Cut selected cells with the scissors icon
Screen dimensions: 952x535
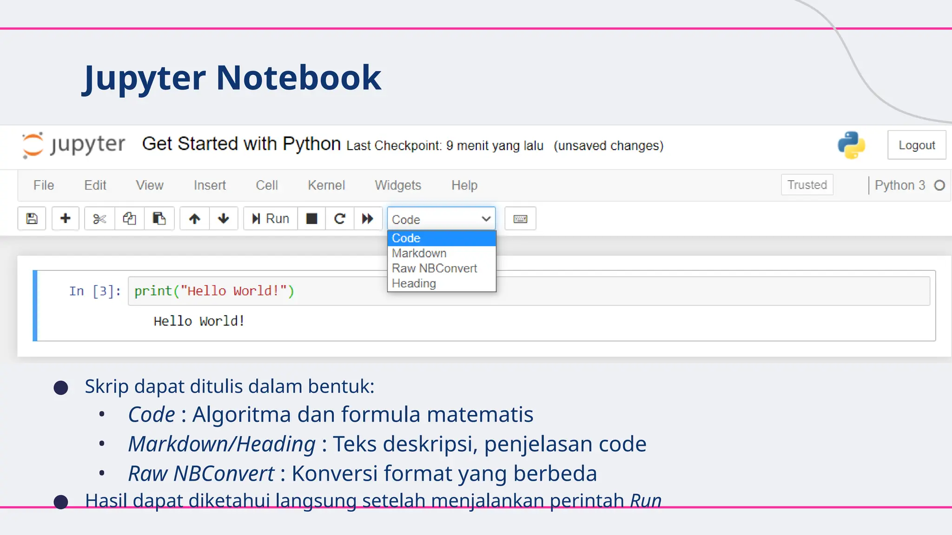[x=99, y=218]
